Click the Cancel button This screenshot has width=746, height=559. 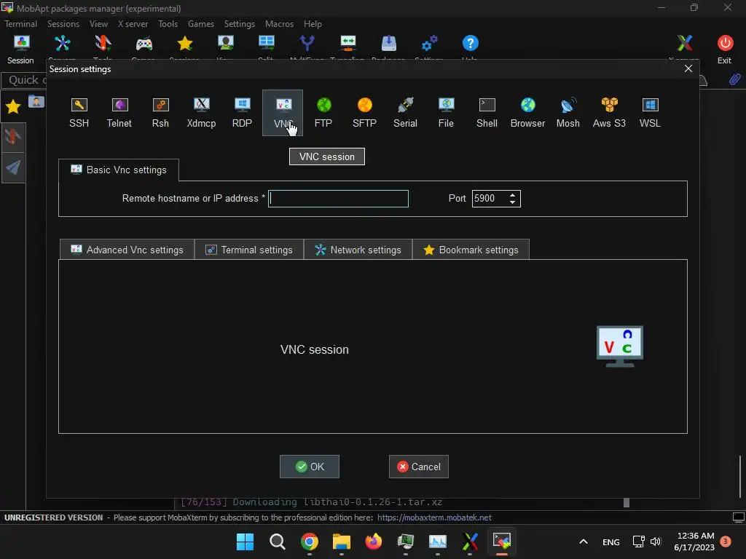point(419,467)
